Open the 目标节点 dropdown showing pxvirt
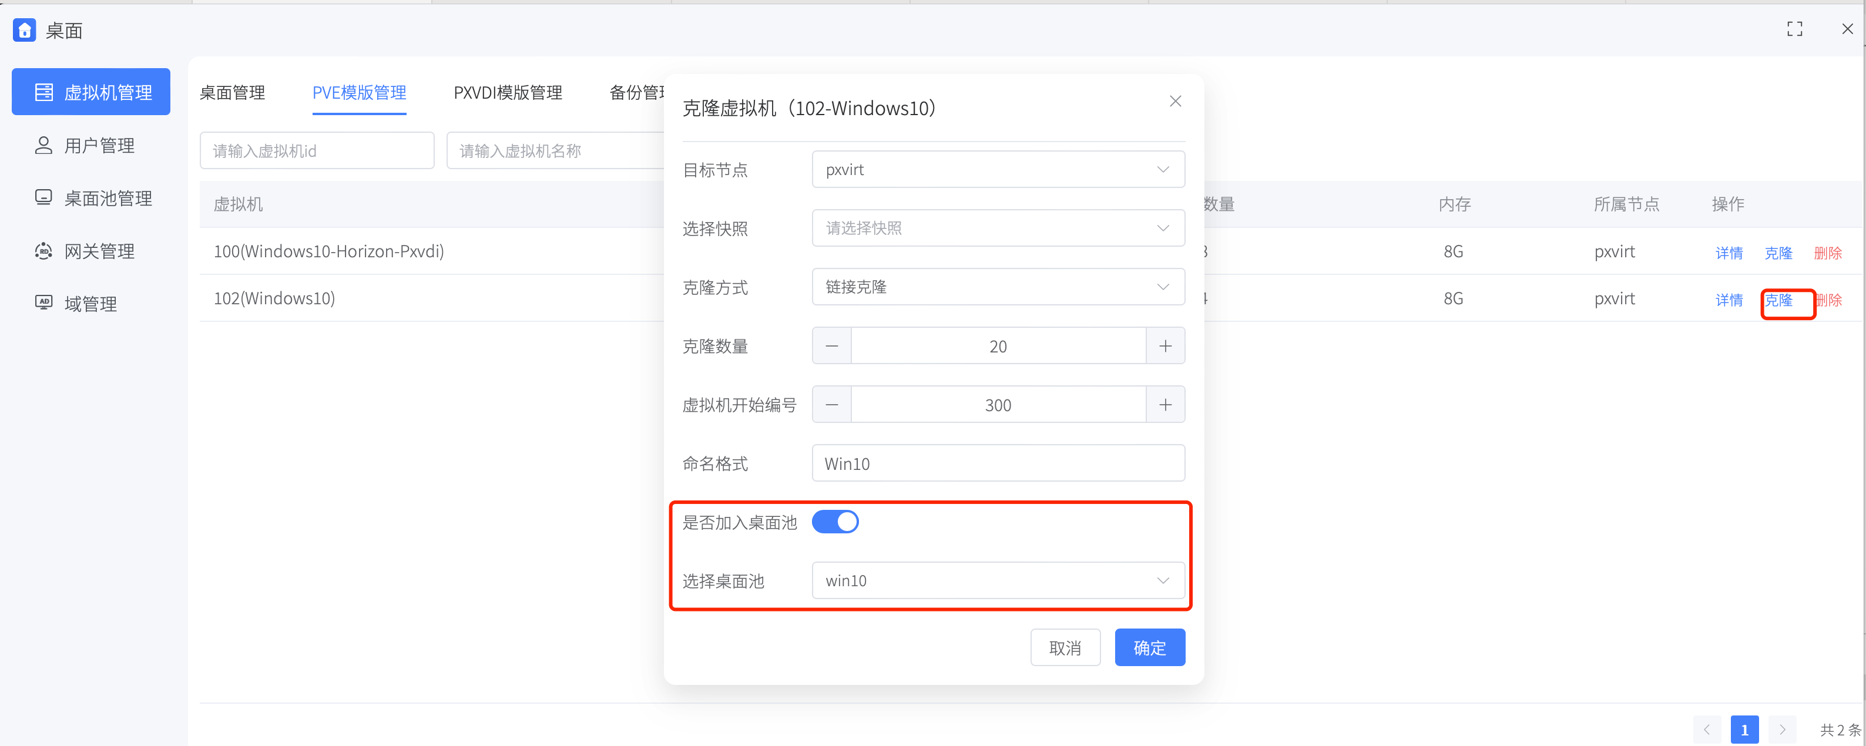This screenshot has width=1866, height=746. click(x=998, y=170)
